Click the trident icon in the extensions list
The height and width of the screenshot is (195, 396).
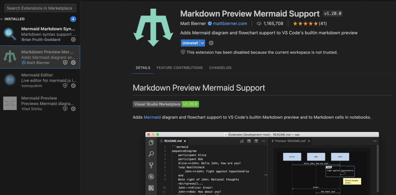click(x=10, y=57)
